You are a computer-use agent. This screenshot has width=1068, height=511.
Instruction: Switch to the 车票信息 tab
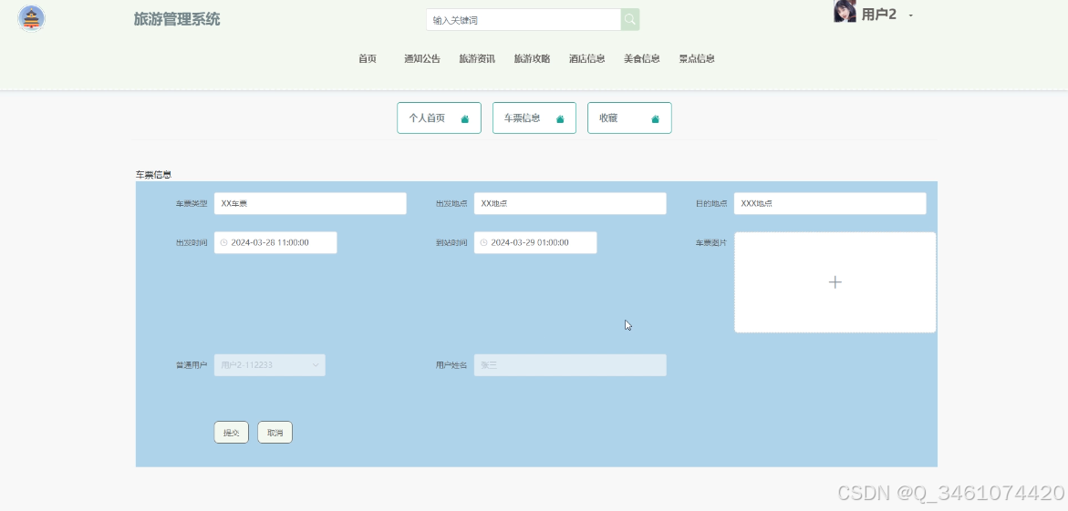(x=534, y=118)
